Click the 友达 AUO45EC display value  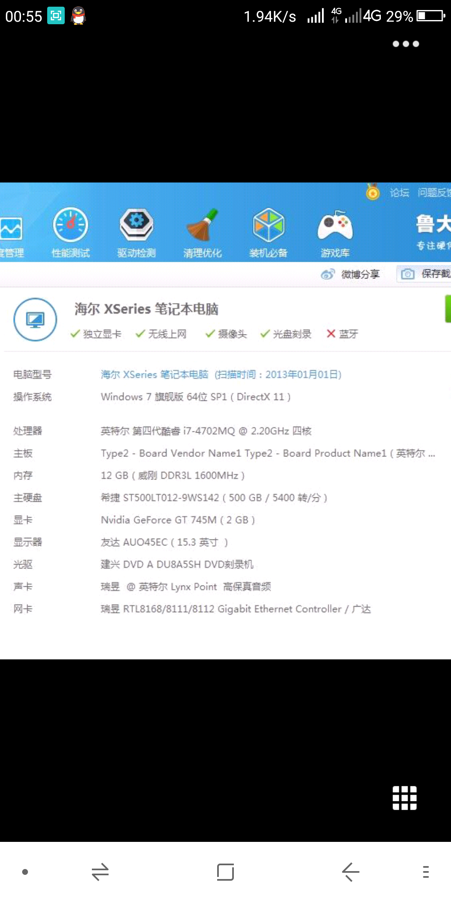point(164,542)
